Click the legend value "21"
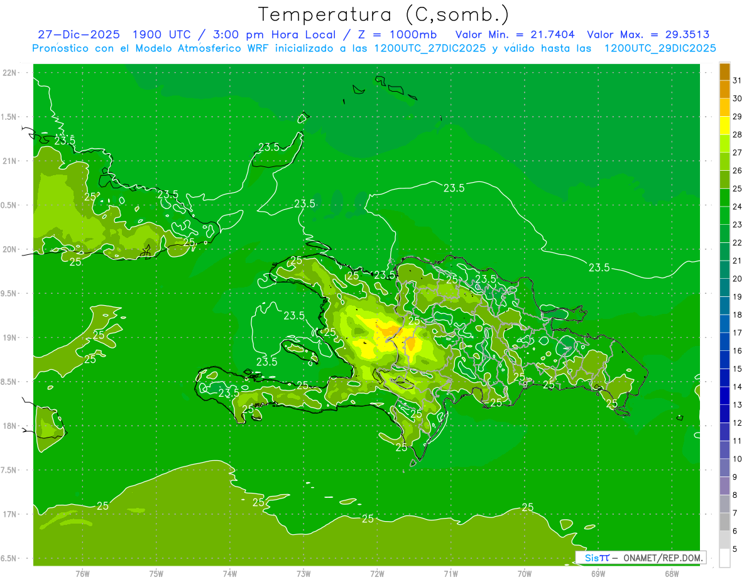Screen dimensions: 754x582 (737, 261)
